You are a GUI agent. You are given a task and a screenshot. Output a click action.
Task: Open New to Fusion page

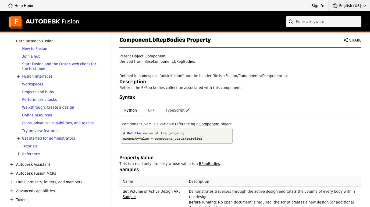35,49
